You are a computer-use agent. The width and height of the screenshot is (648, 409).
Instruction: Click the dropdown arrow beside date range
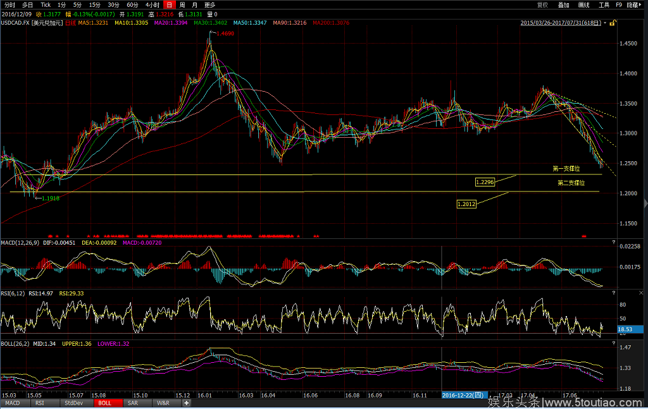pyautogui.click(x=605, y=23)
